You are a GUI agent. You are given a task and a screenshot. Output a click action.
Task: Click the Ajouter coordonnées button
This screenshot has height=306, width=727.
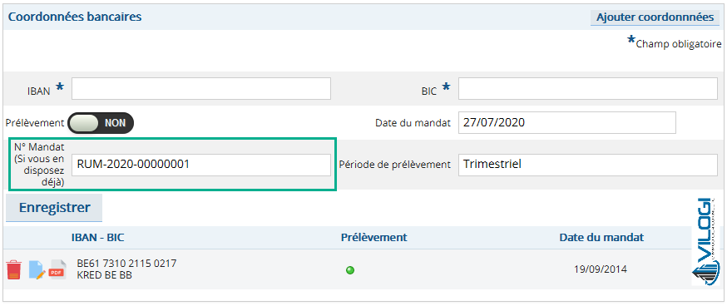click(x=655, y=17)
